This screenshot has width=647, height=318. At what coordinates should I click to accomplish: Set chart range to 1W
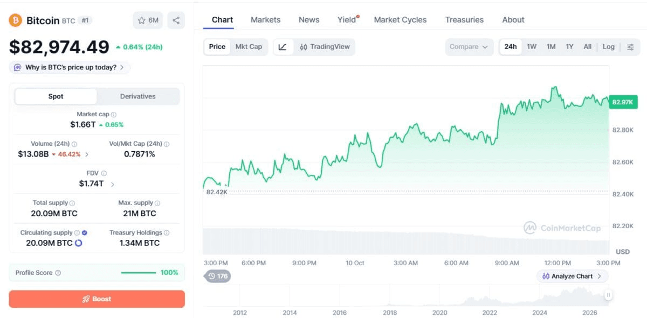coord(532,47)
